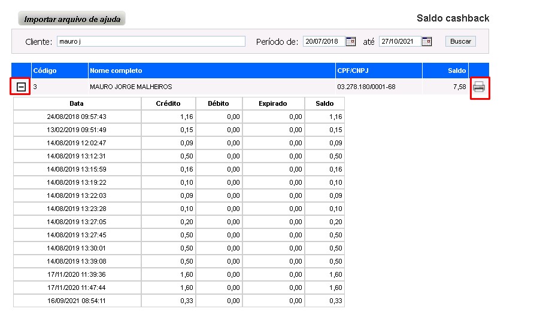Click the CNPJ value 03.278.180/0001-68

[366, 87]
